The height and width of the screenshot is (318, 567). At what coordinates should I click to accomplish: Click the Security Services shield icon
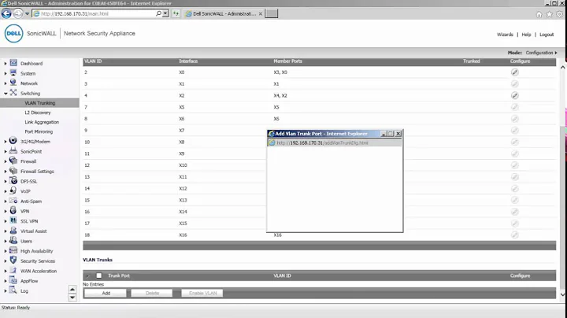tap(13, 261)
